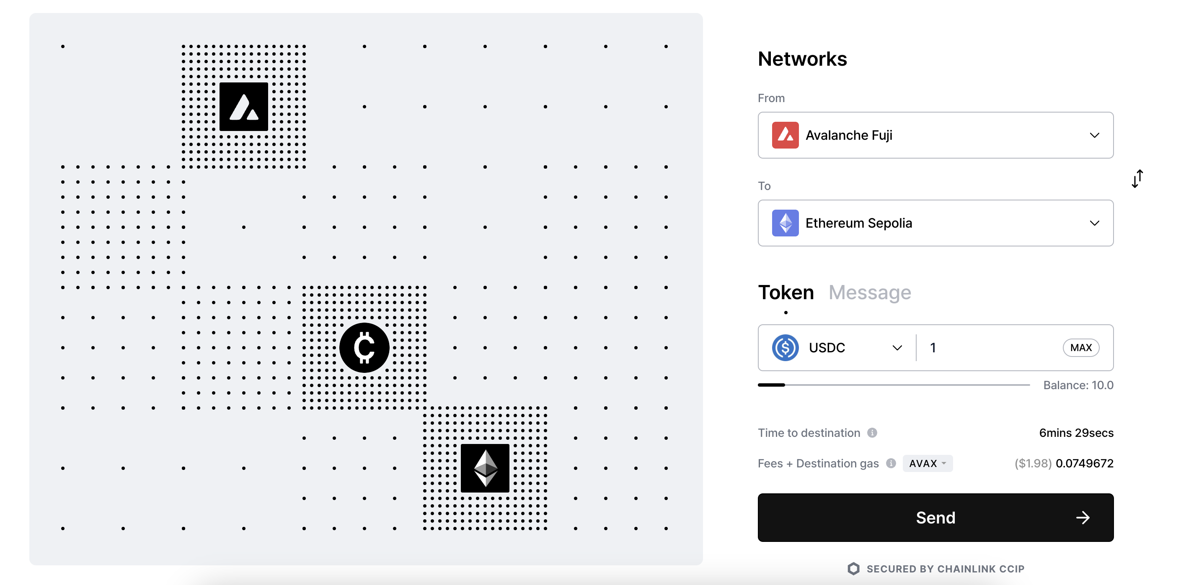Click the Avalanche logo tile in the graphic
Screen dimensions: 1199x585
[x=243, y=106]
